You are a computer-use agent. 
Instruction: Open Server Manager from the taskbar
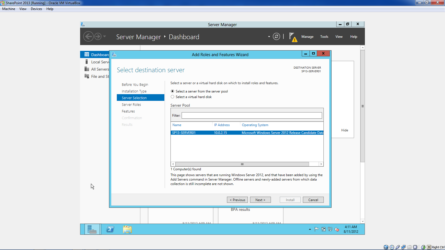(92, 229)
